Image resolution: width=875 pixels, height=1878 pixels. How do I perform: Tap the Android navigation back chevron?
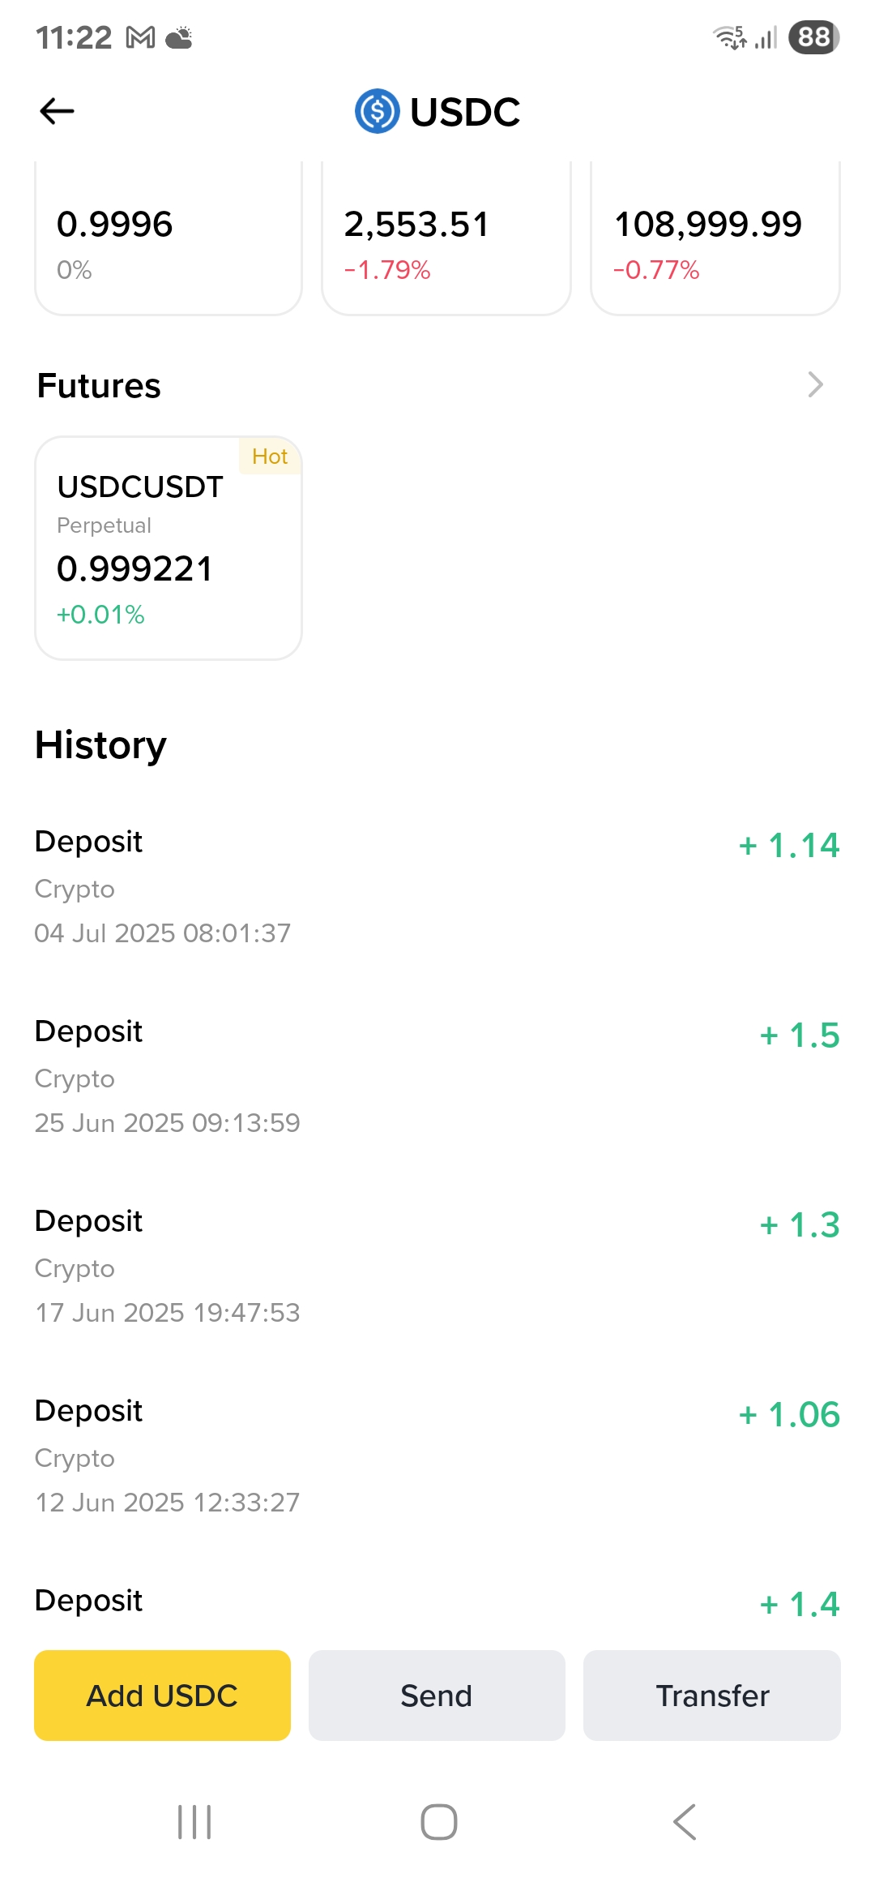pyautogui.click(x=685, y=1822)
